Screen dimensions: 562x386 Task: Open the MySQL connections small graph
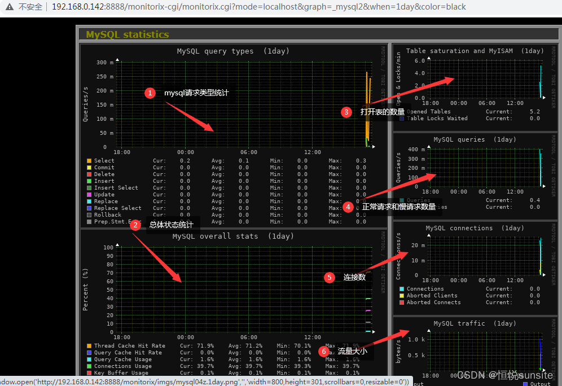[x=475, y=267]
